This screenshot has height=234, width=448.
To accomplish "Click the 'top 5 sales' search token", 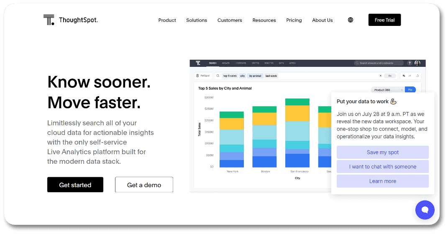I will point(230,76).
